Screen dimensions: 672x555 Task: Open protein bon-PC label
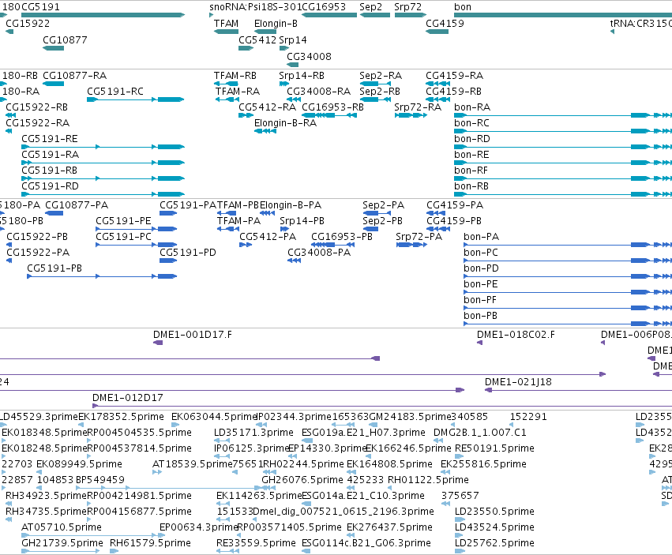(481, 253)
